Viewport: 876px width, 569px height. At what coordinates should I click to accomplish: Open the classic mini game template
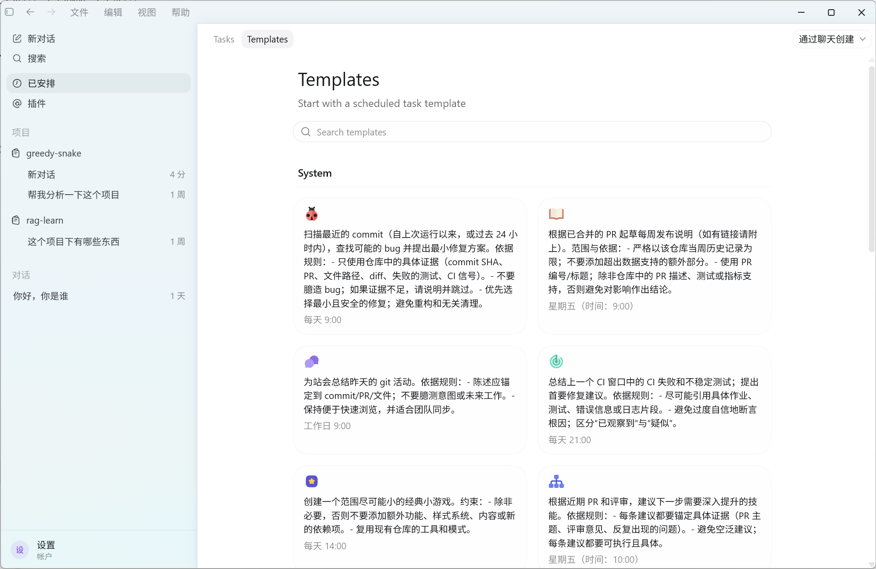[x=410, y=517]
